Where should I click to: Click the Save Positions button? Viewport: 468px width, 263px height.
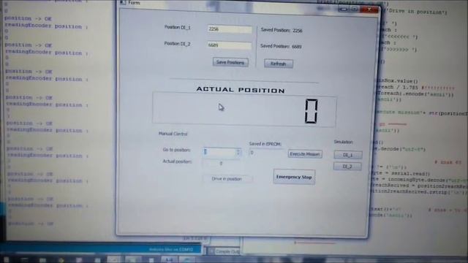230,62
